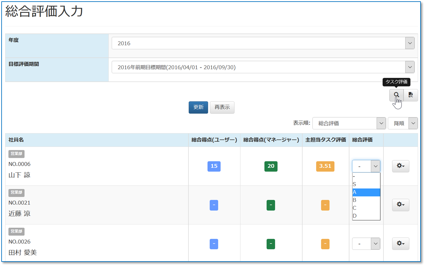Screen dimensions: 425x266
Task: Select option D in the rating list
Action: pos(366,216)
